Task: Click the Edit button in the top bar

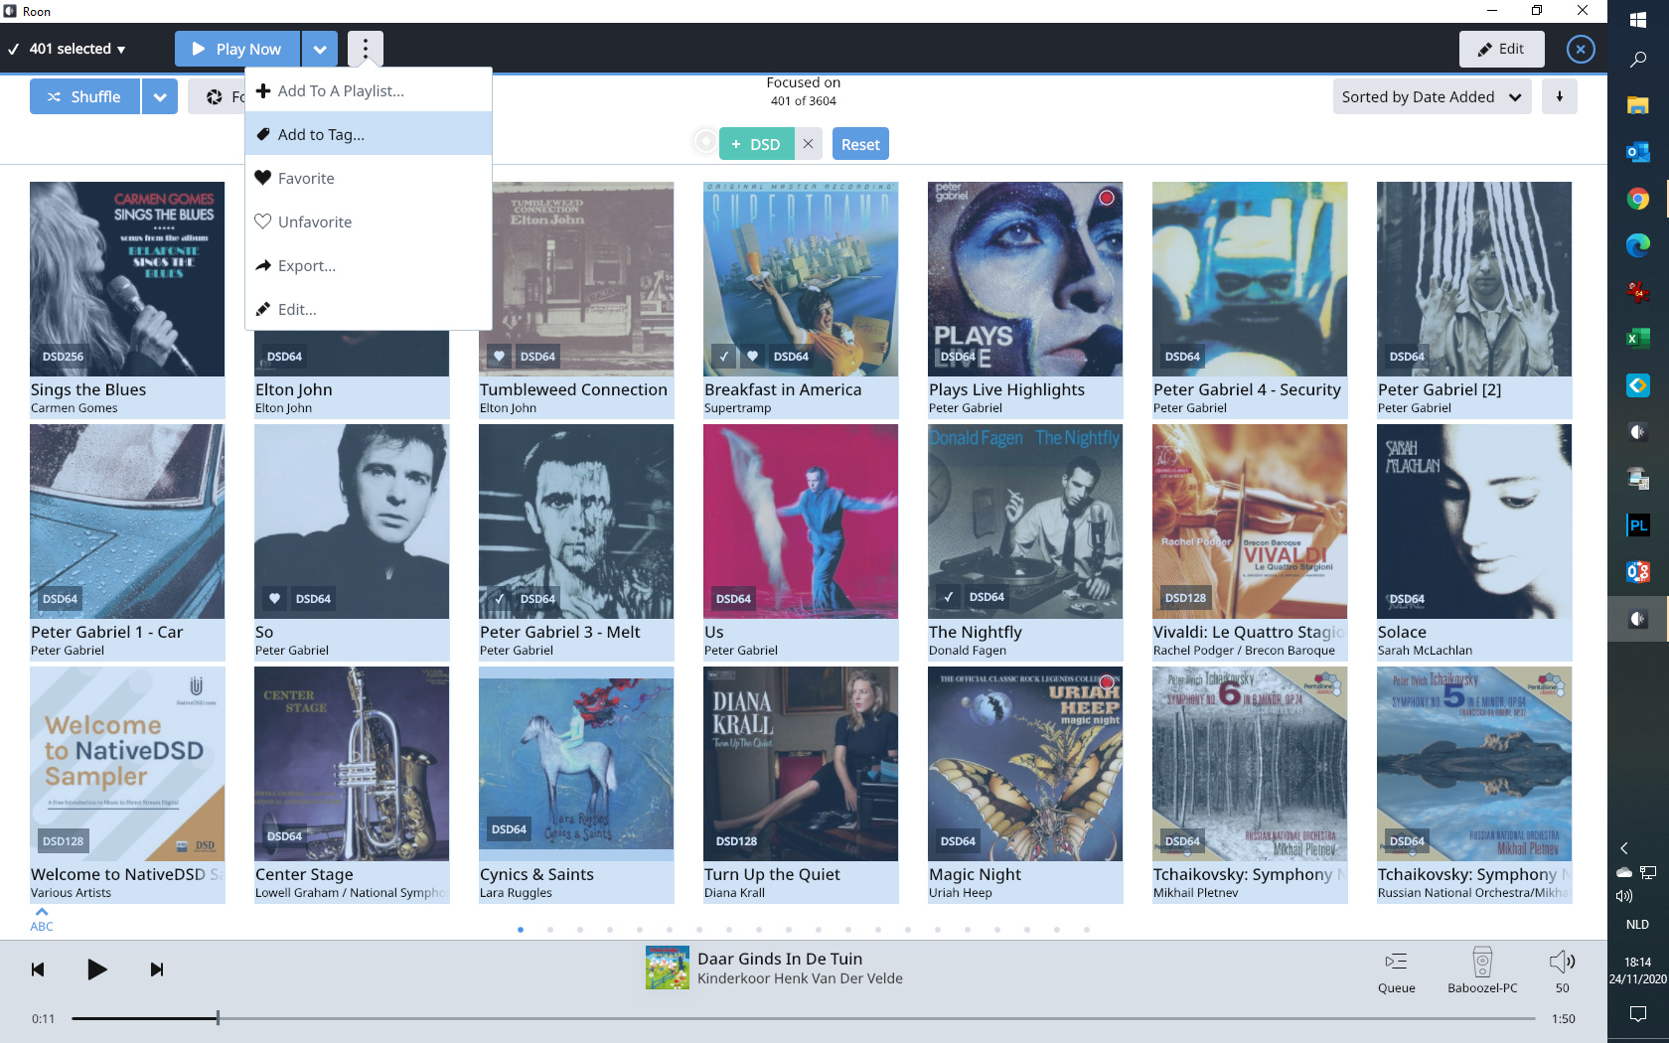Action: pyautogui.click(x=1501, y=49)
